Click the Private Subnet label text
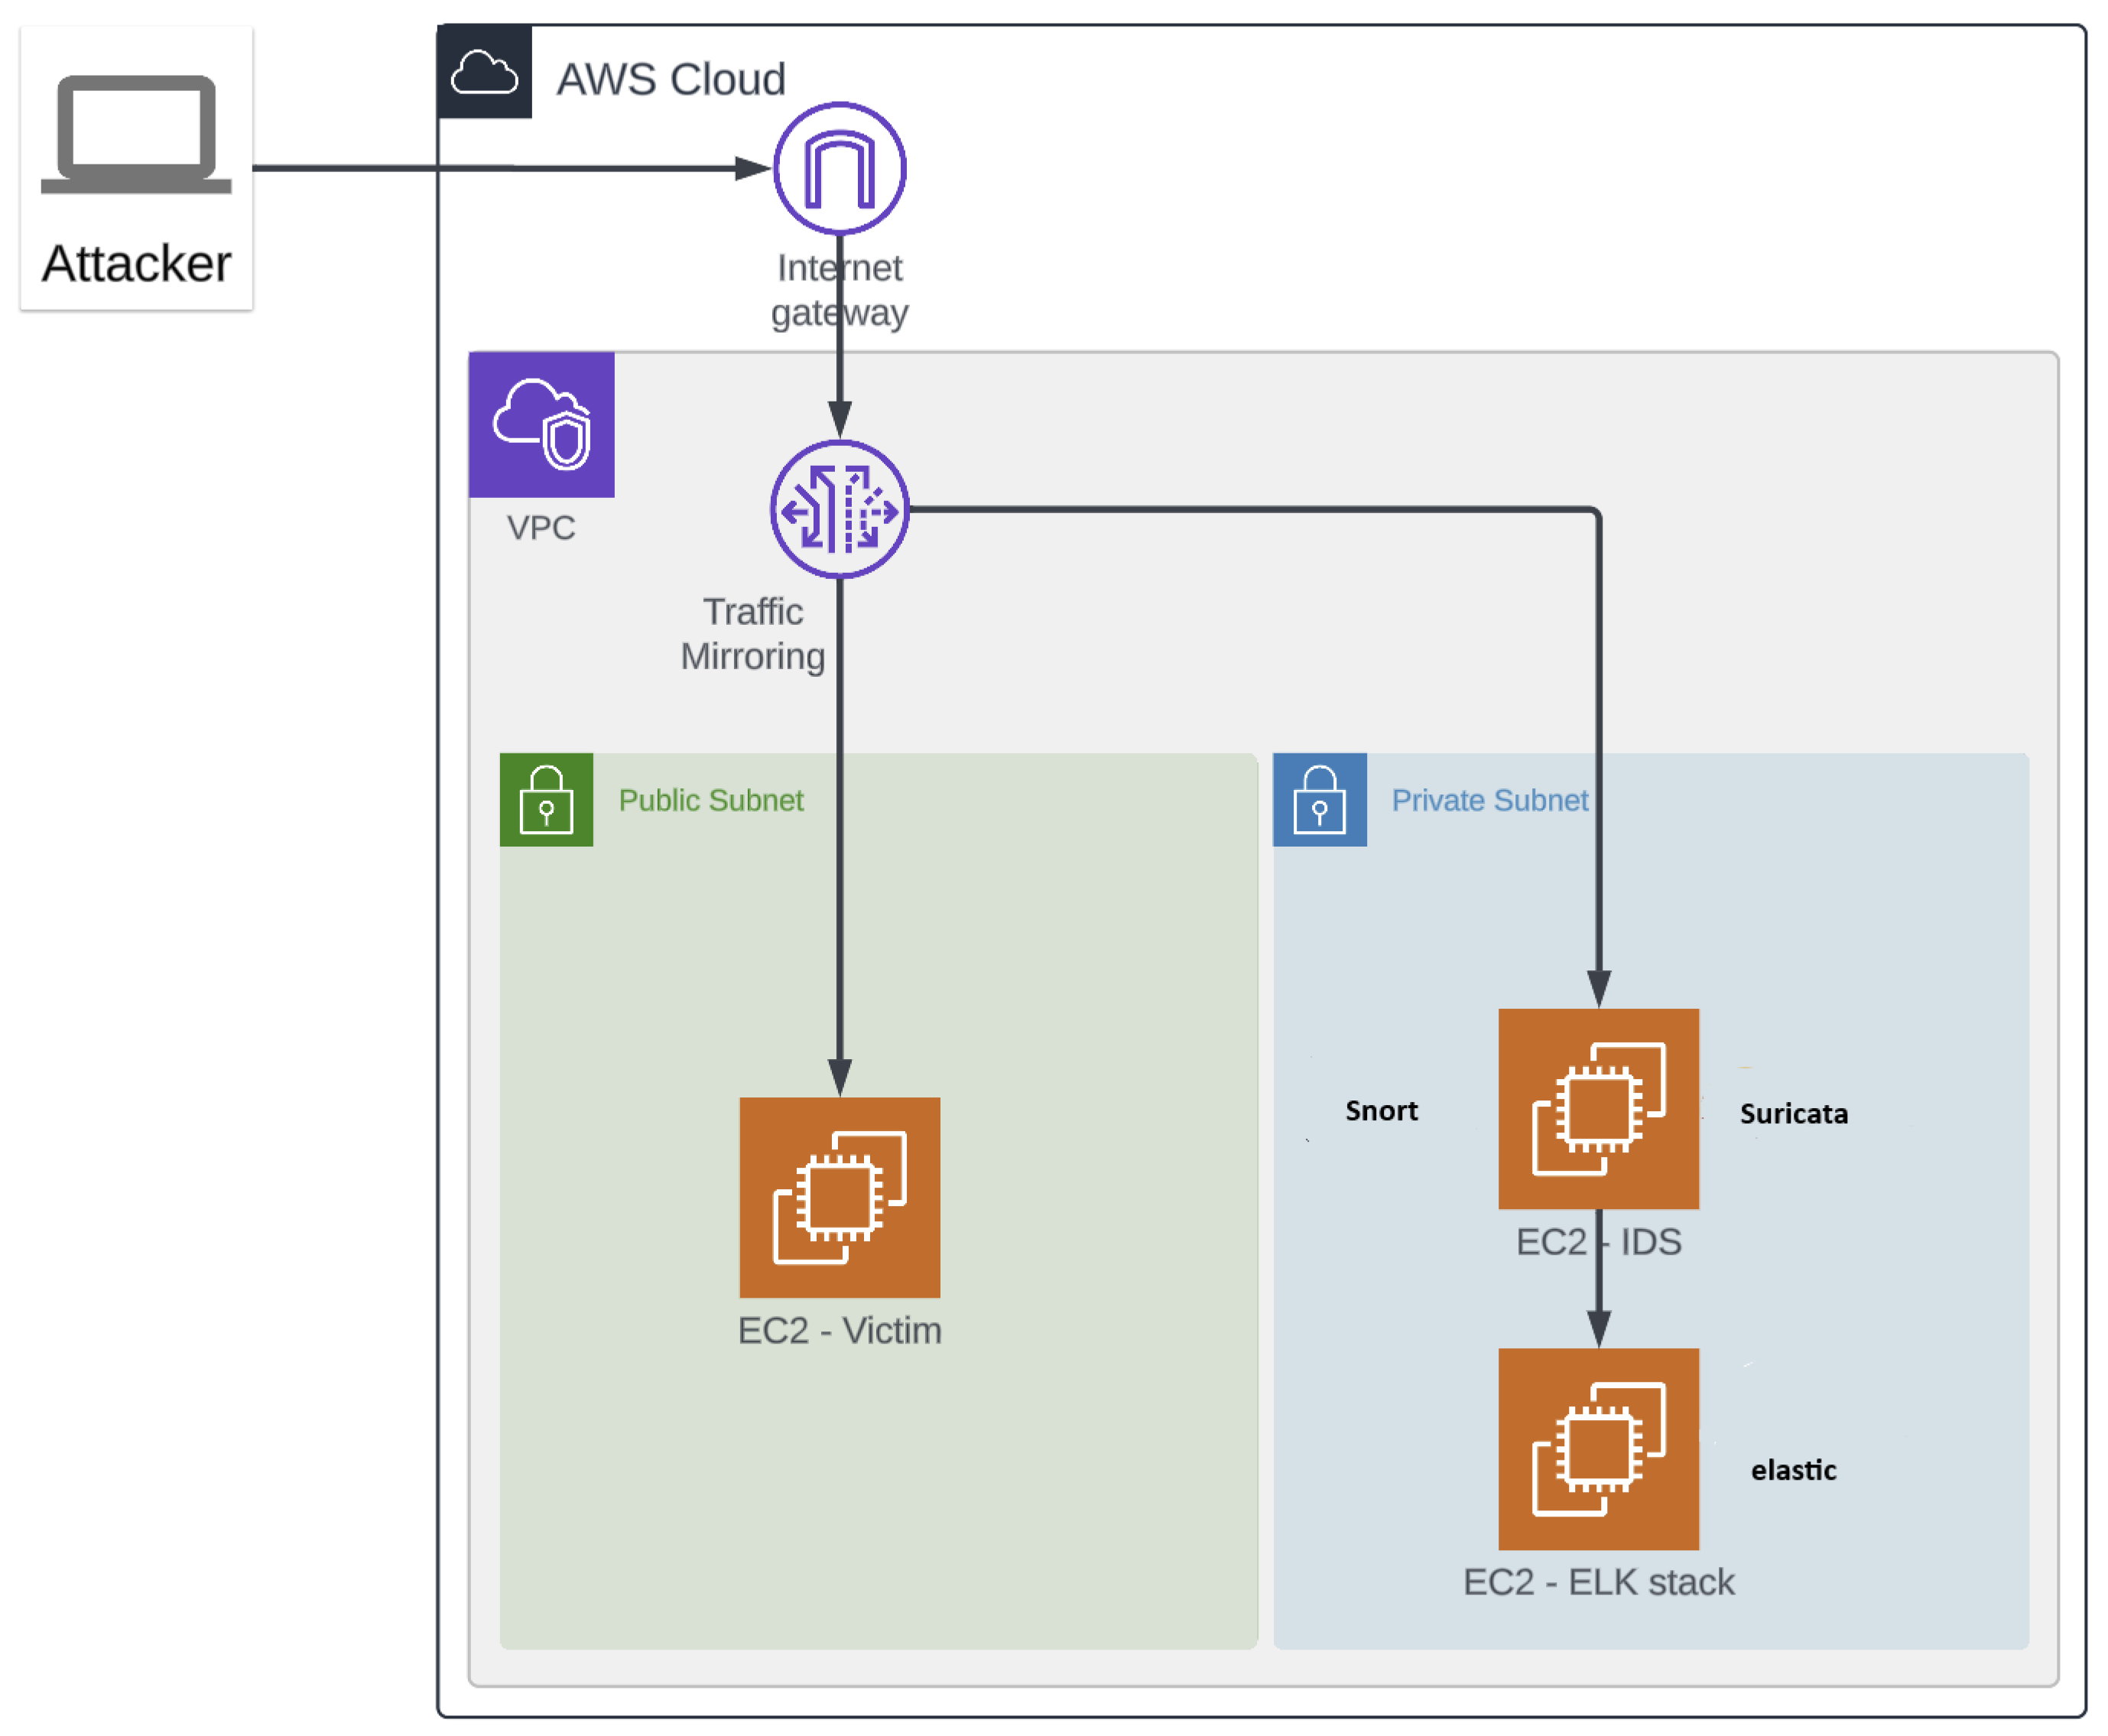 (1489, 800)
